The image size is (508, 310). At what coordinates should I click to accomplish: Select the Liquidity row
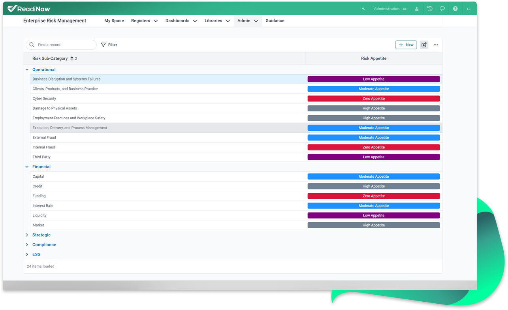236,216
